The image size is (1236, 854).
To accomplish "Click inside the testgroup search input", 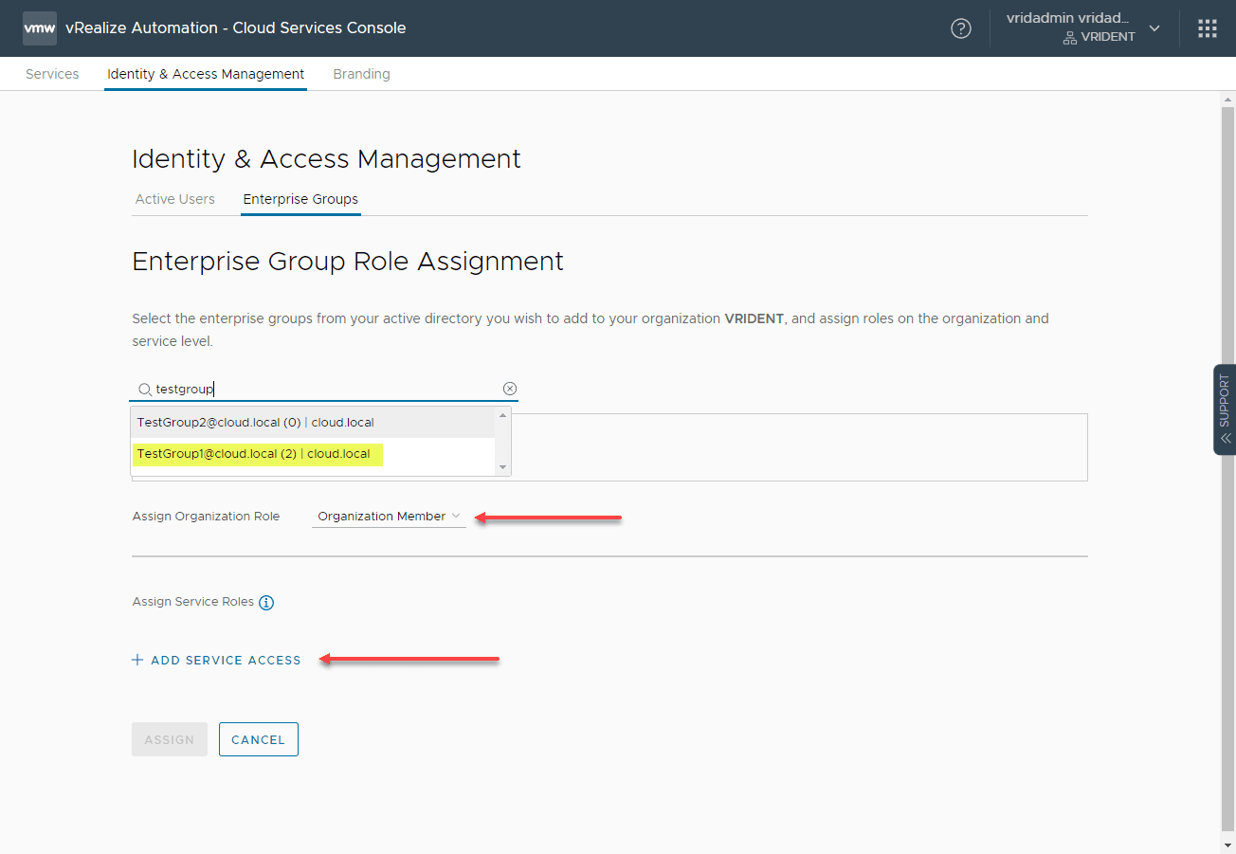I will pyautogui.click(x=322, y=389).
